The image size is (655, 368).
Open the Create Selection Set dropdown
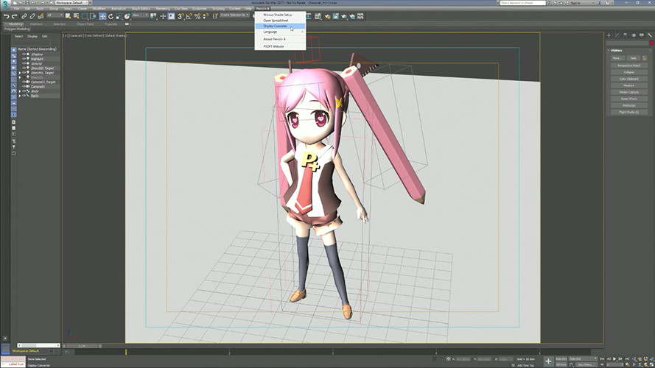(235, 15)
